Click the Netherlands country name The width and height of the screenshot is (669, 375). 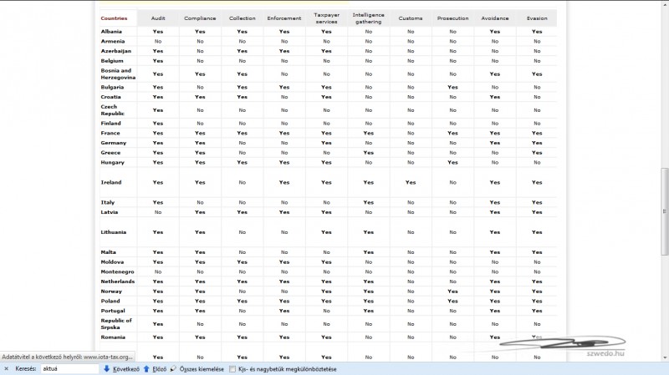(x=117, y=281)
